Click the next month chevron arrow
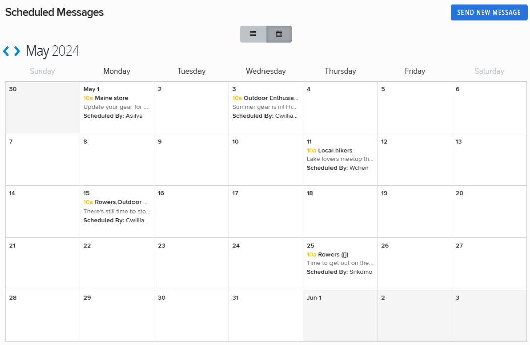Viewport: 530px width, 345px height. click(16, 51)
